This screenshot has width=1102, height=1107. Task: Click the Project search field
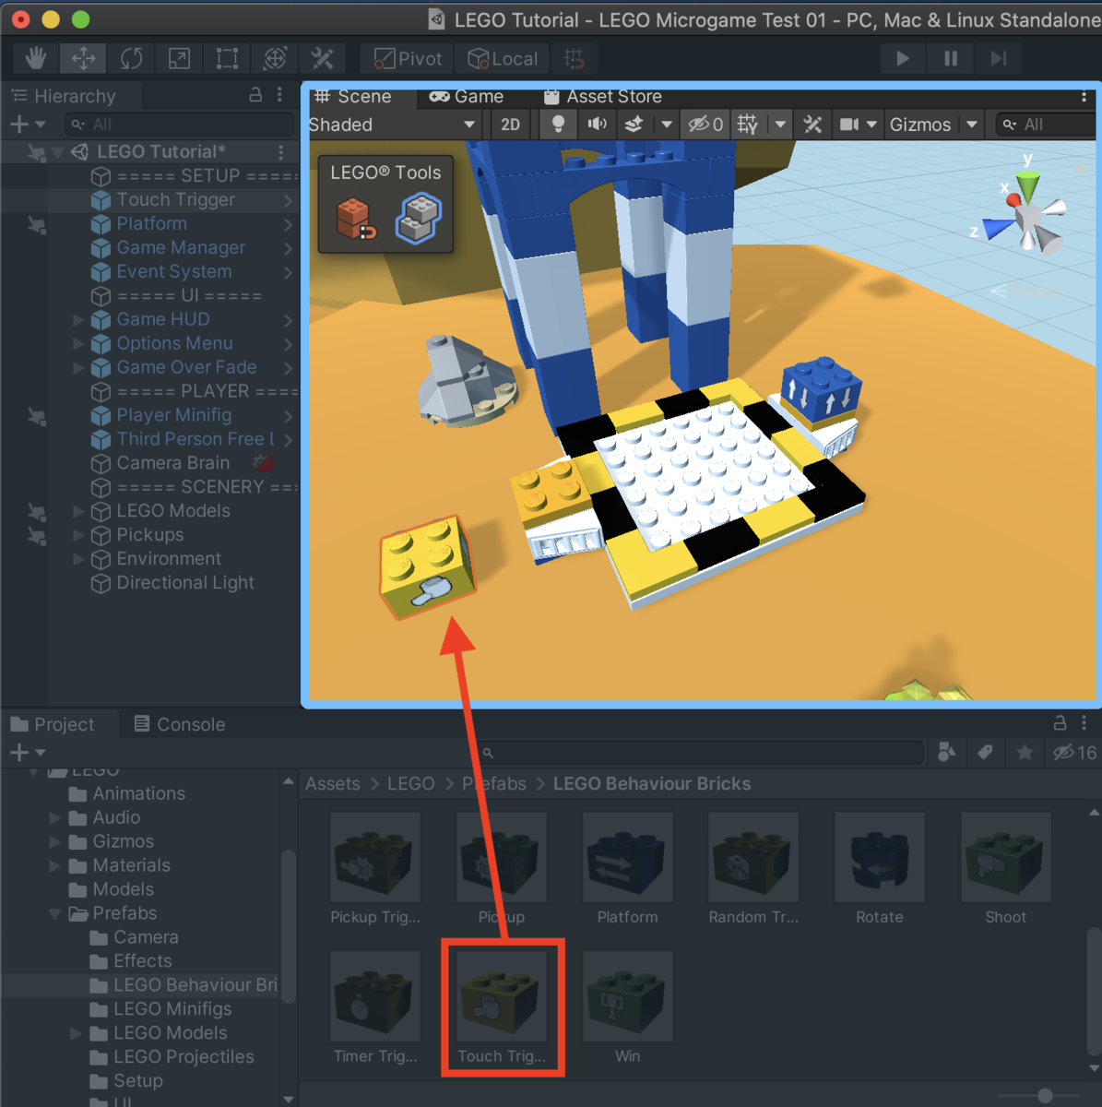701,753
